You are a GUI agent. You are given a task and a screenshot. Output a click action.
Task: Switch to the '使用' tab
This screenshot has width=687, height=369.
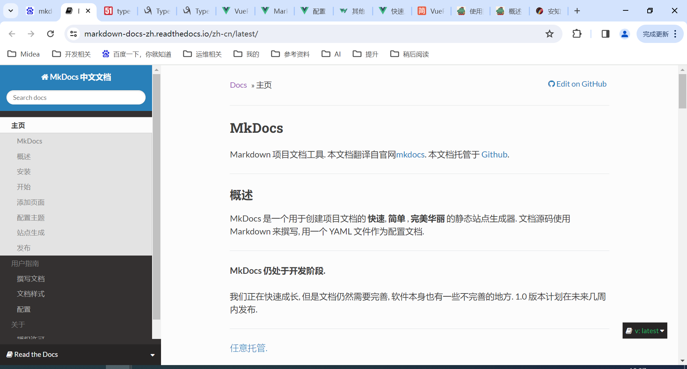coord(470,11)
